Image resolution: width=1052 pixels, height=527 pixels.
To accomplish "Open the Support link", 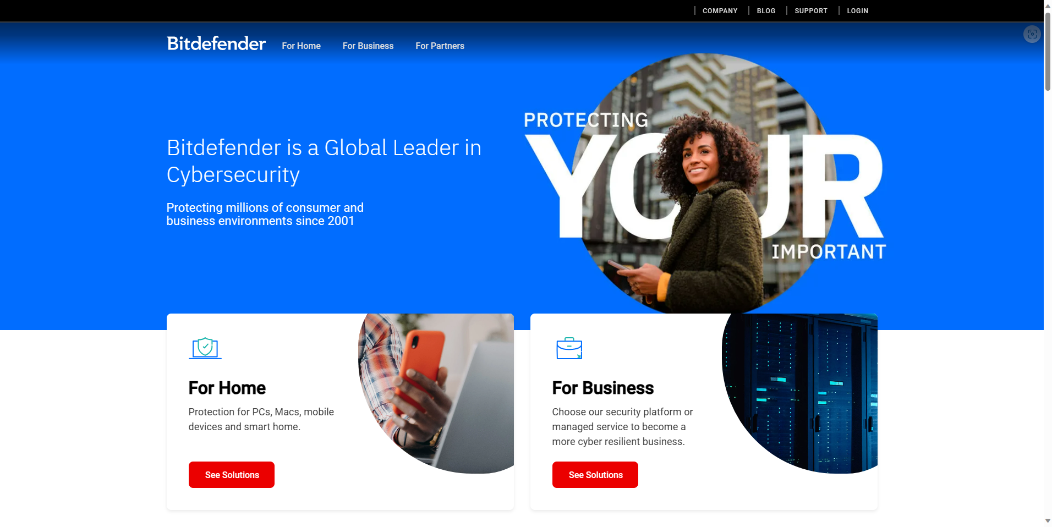I will tap(810, 11).
